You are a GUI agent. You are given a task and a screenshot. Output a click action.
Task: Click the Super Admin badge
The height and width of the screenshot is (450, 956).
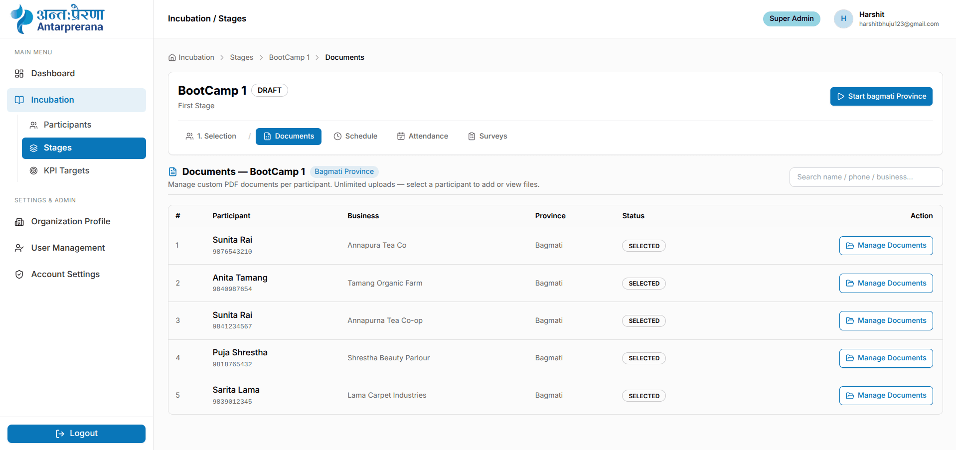[792, 19]
